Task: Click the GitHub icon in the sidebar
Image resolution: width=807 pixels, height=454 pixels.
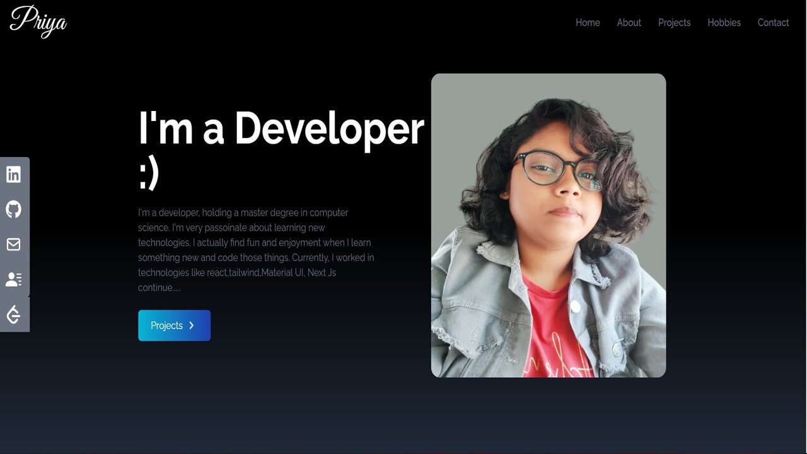Action: coord(14,209)
